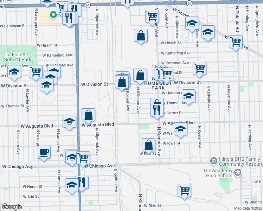Open shopping bag marker near N Kilbourn Ave
The width and height of the screenshot is (263, 211).
[140, 76]
